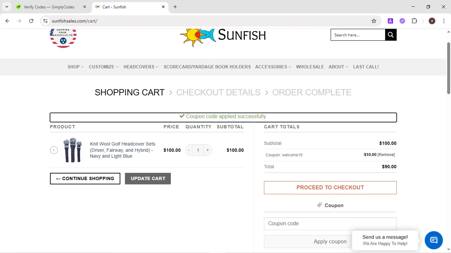Expand the CUSTOMIZE menu
Viewport: 451px width, 253px height.
[104, 67]
